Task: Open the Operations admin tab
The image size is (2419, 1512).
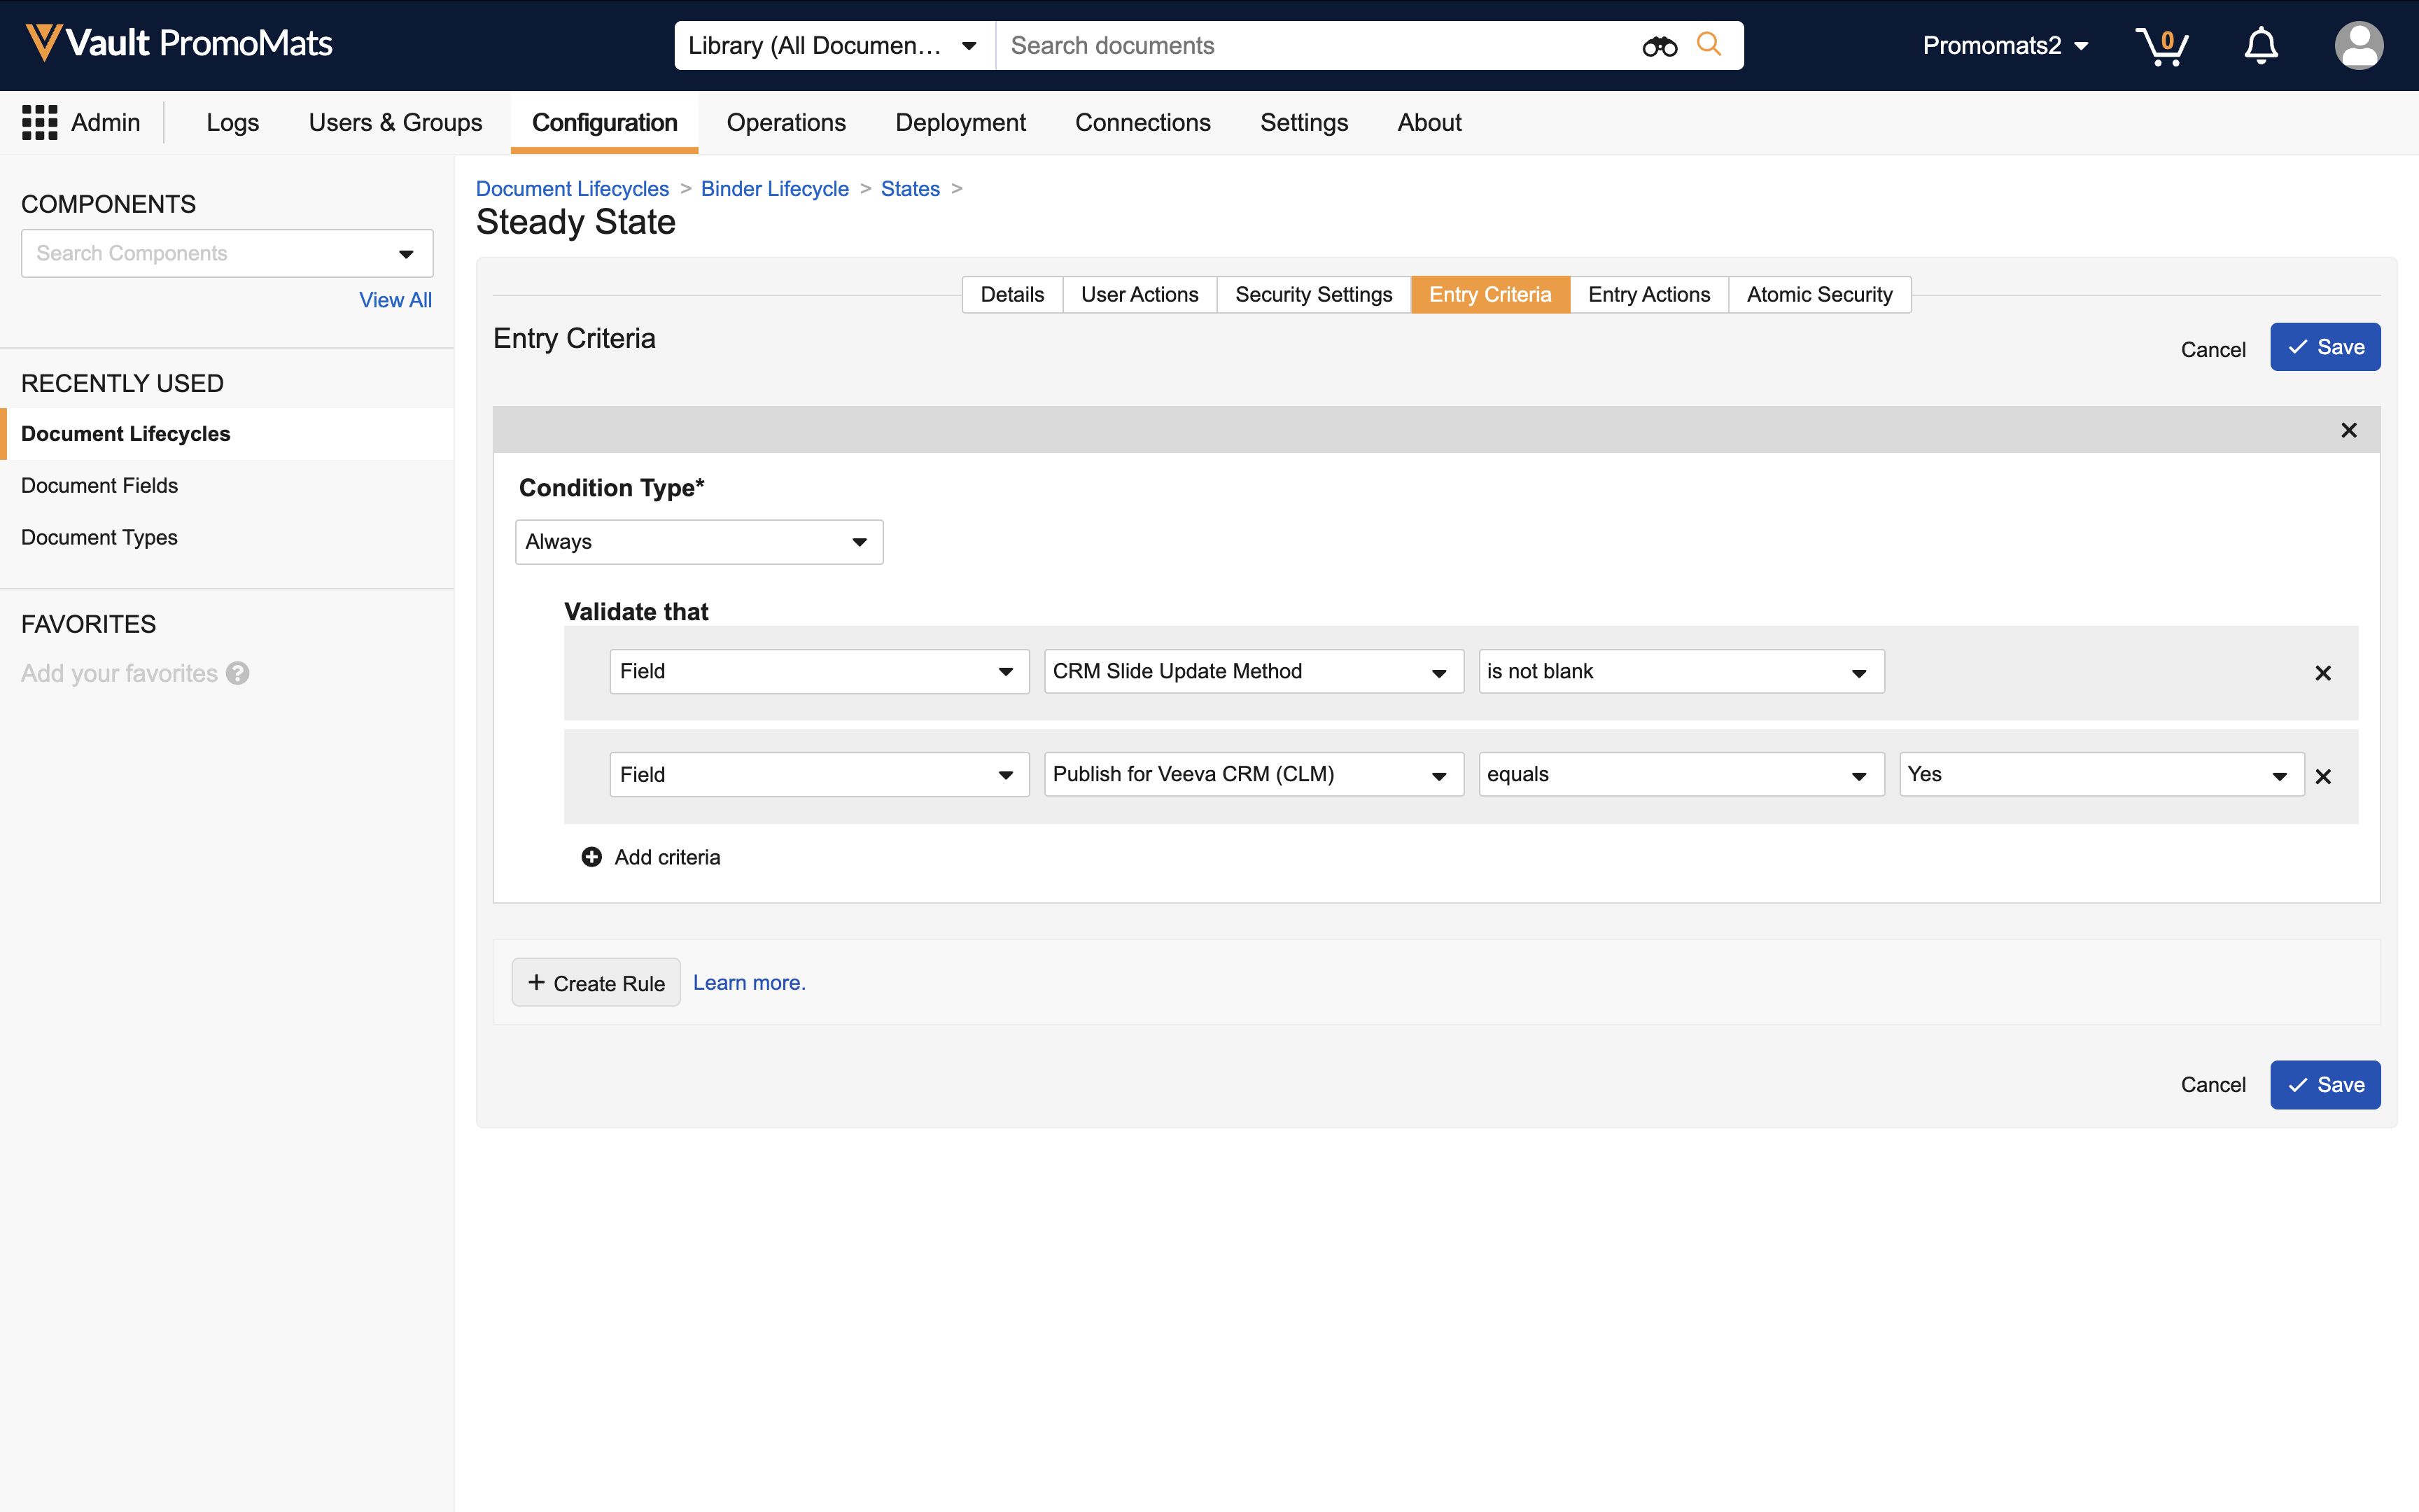Action: [785, 123]
